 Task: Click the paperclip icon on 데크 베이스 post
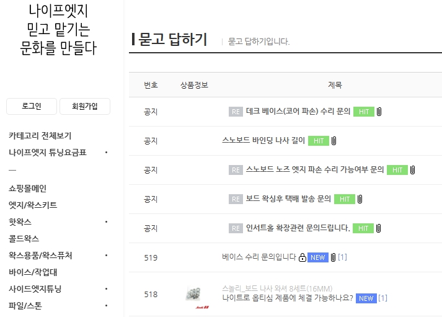379,112
